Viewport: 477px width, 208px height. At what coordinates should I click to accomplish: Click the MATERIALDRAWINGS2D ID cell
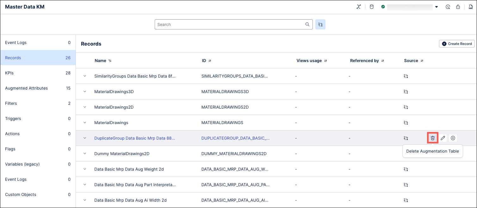point(225,107)
